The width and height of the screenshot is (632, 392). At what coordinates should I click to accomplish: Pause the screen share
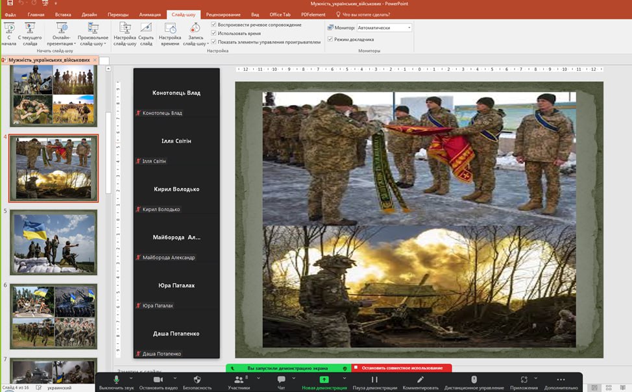click(374, 382)
